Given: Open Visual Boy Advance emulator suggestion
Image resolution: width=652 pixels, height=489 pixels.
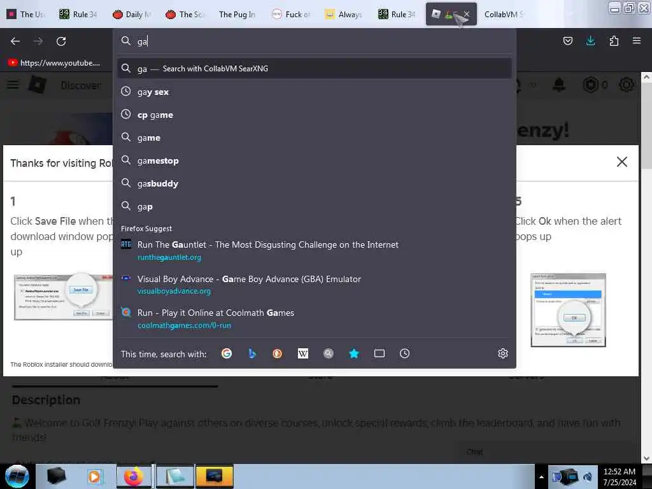Looking at the screenshot, I should coord(314,285).
